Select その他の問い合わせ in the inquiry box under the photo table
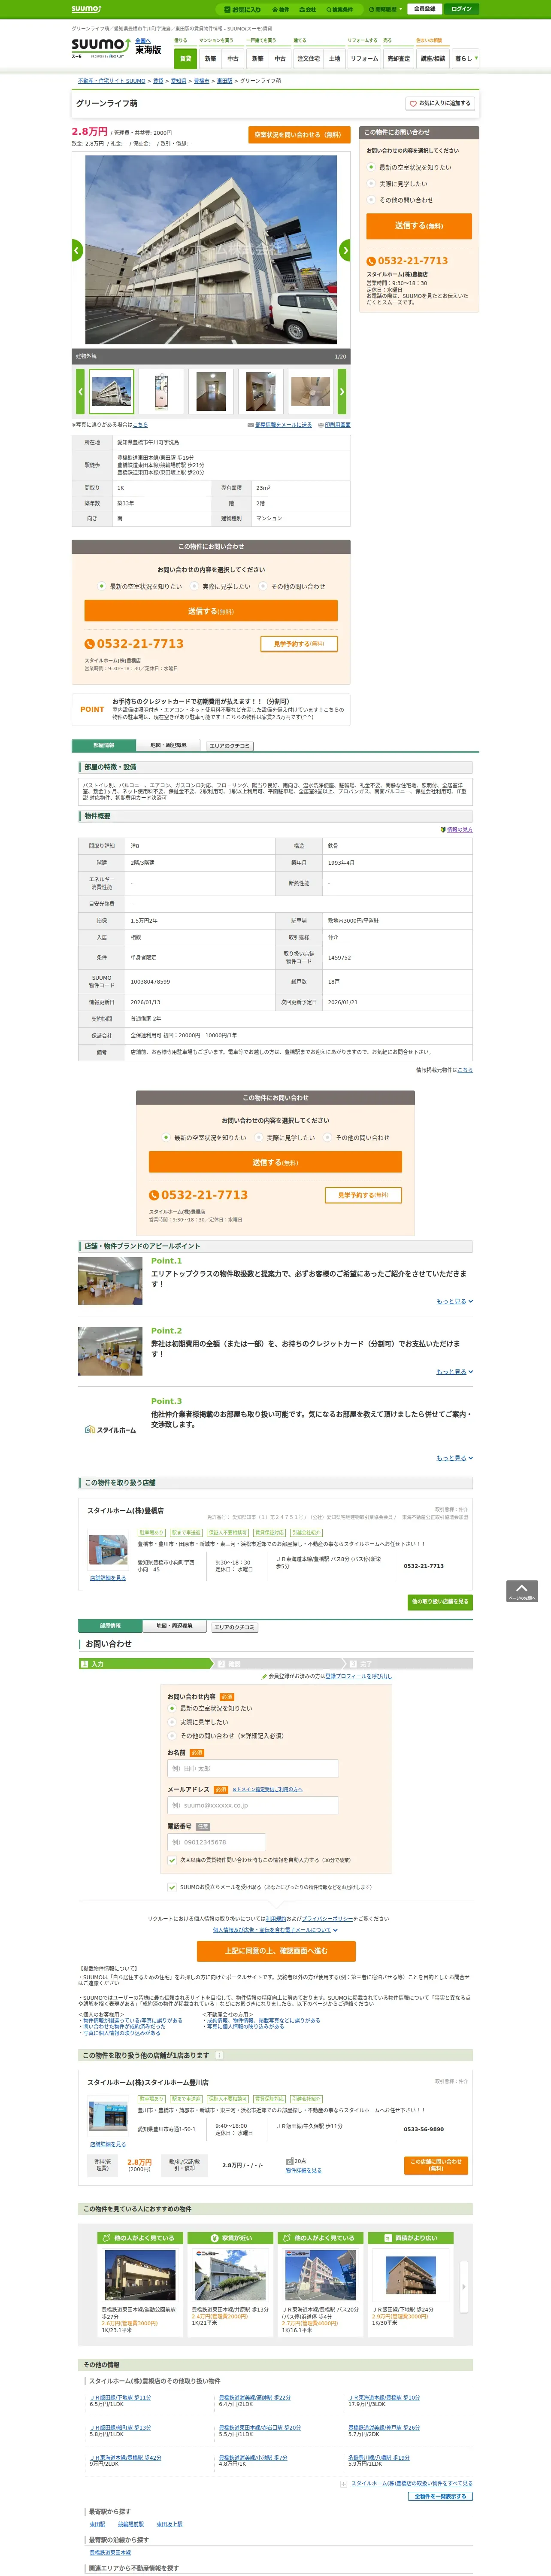Screen dimensions: 551x2576 click(263, 587)
